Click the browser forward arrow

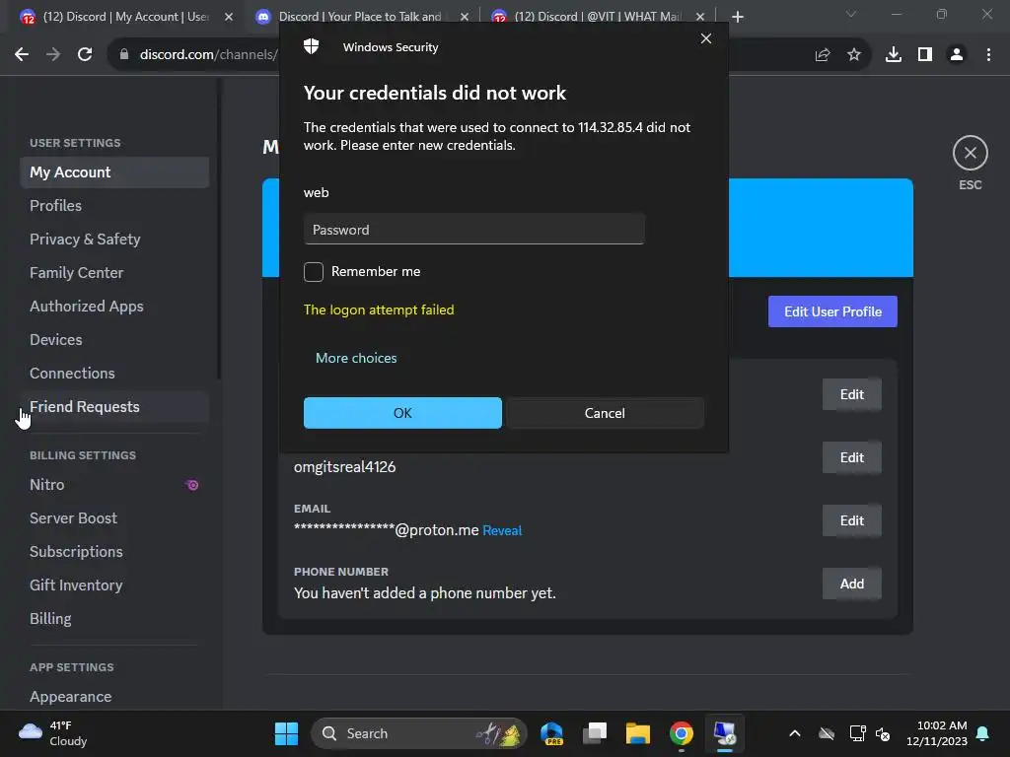pos(53,55)
